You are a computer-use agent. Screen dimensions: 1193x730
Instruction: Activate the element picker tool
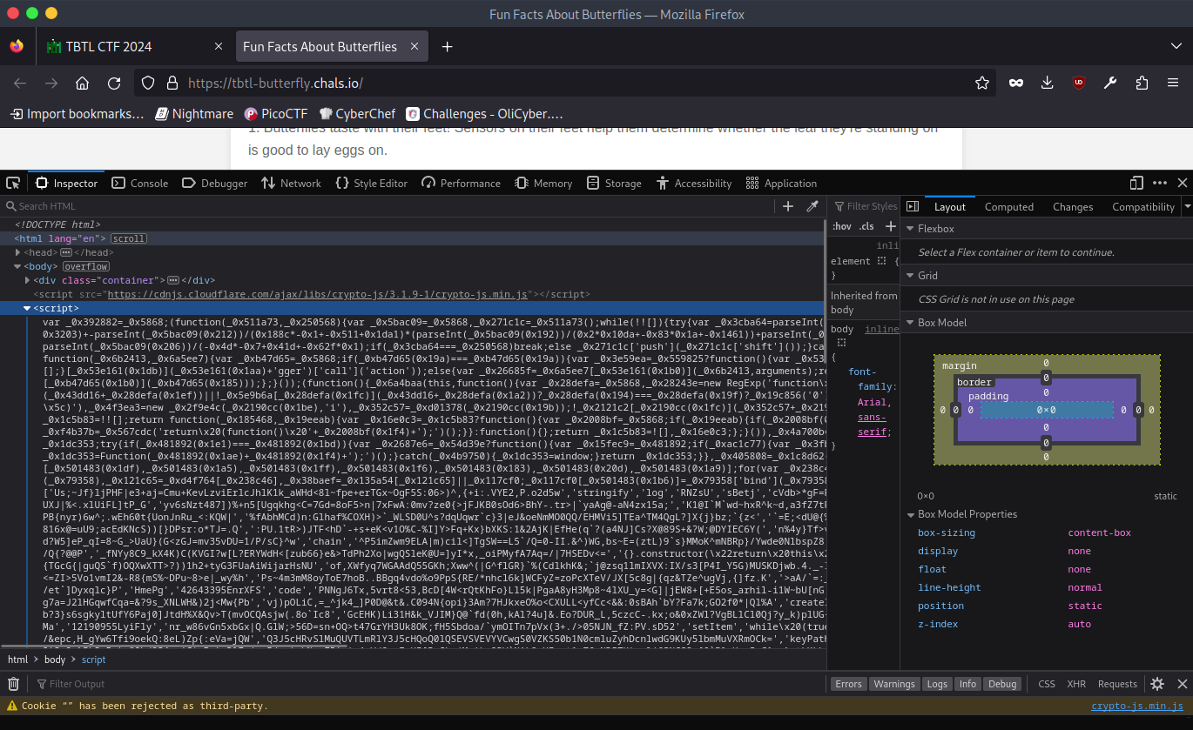(13, 183)
